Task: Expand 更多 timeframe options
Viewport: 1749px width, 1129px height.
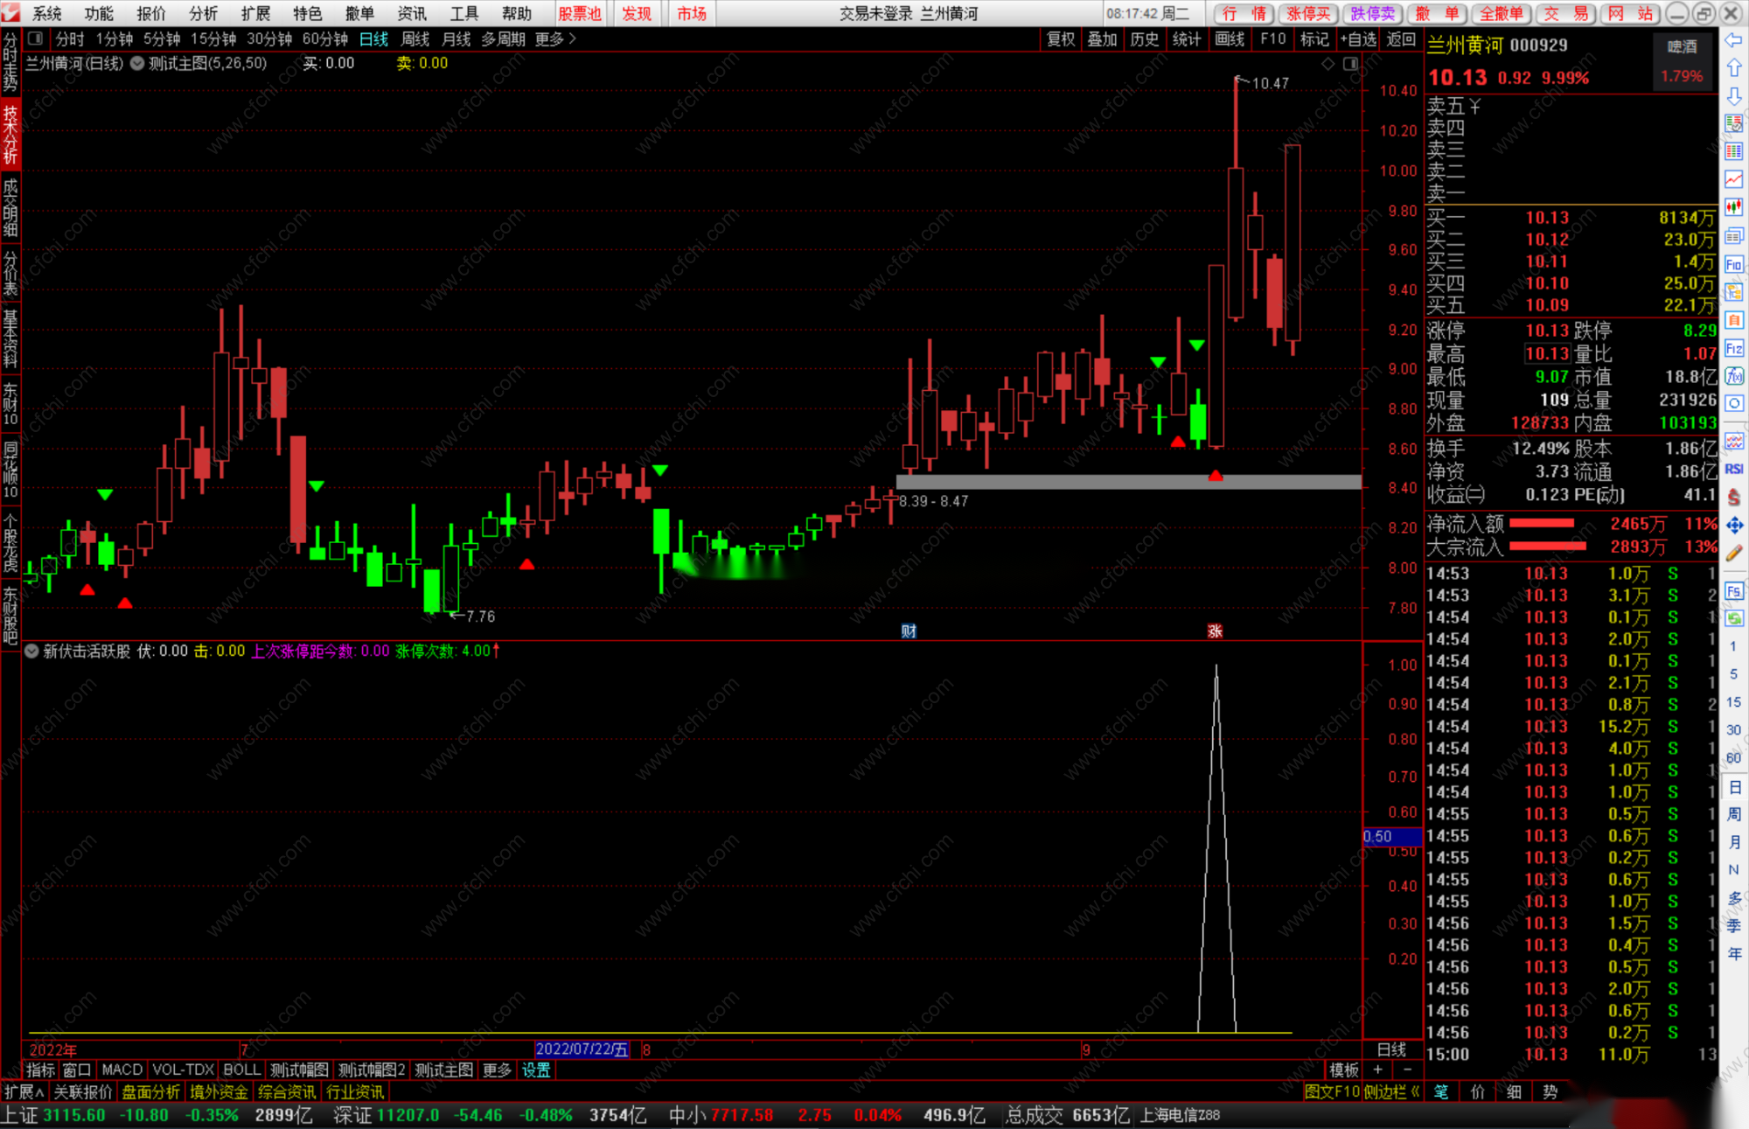Action: point(556,39)
